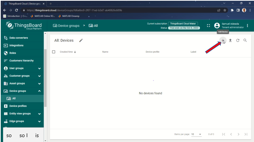Screen dimensions: 254x142
Task: Edit the All: Devices group pencil icon
Action: click(81, 40)
